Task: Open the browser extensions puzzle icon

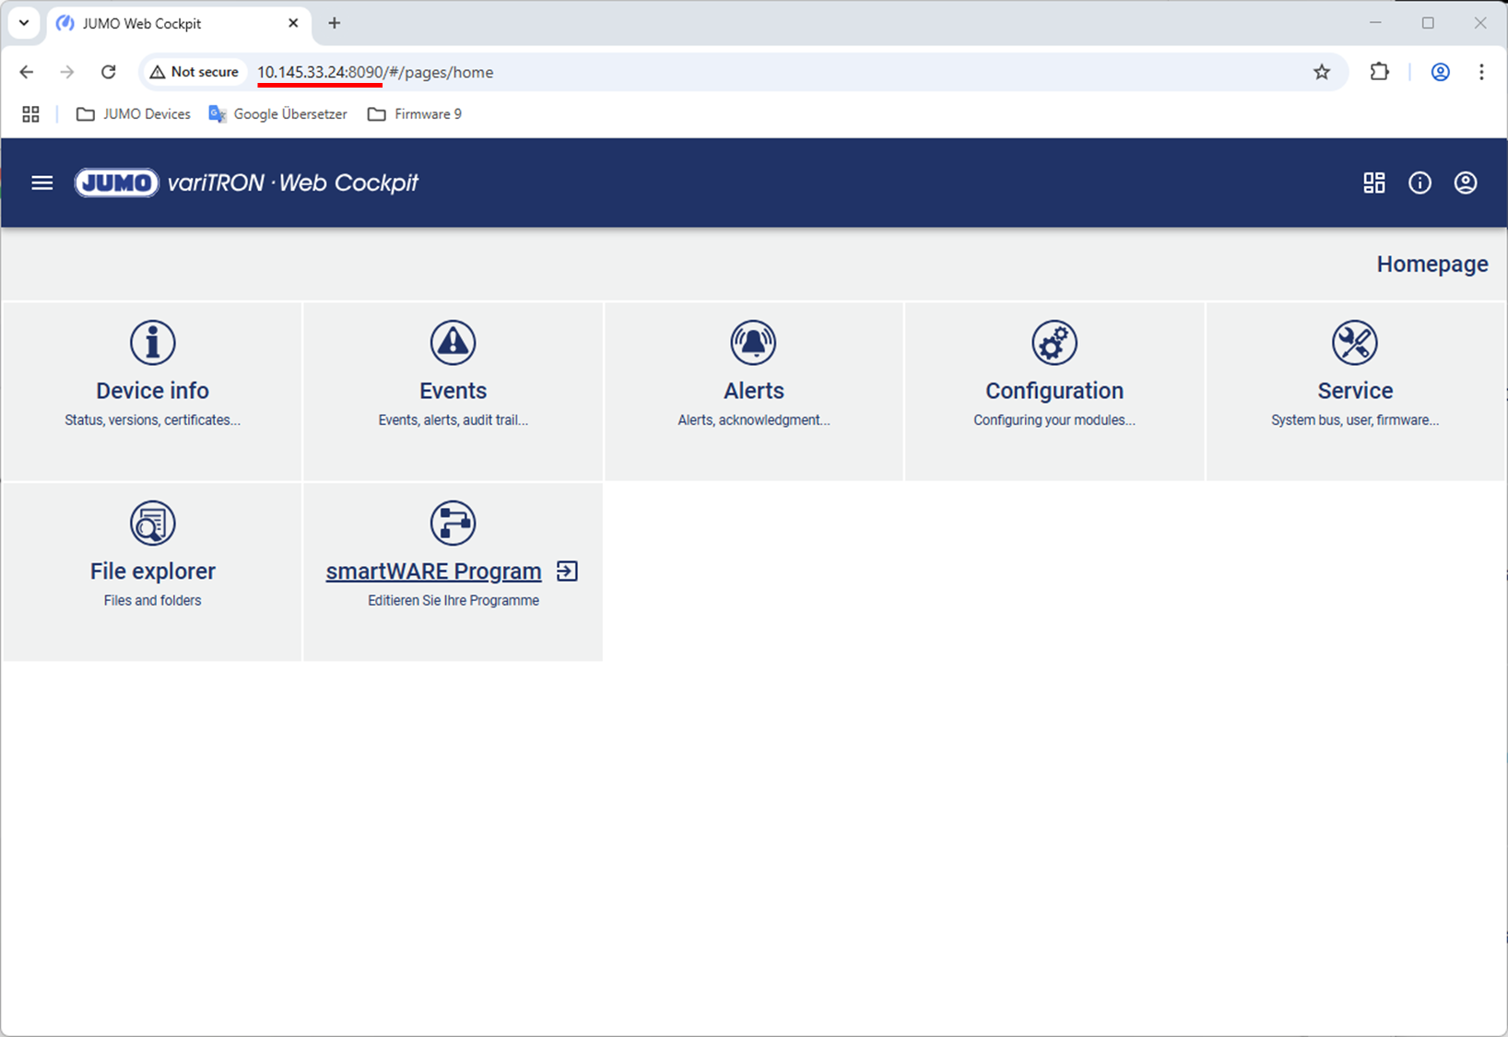Action: pyautogui.click(x=1379, y=72)
